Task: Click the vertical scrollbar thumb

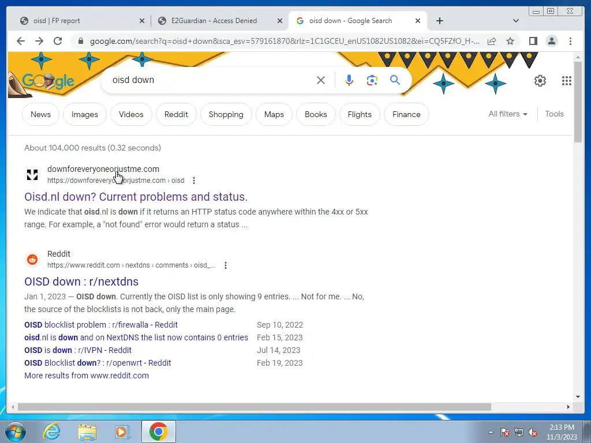Action: (578, 102)
